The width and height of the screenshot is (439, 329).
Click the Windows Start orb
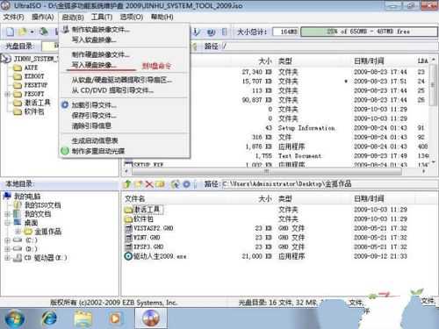point(15,318)
